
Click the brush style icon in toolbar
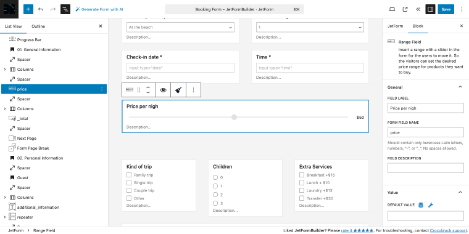click(178, 90)
